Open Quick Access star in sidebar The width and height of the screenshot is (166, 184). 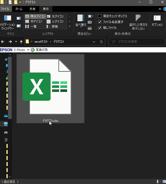[6, 59]
